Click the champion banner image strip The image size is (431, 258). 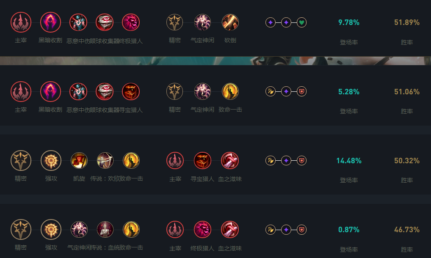(215, 60)
